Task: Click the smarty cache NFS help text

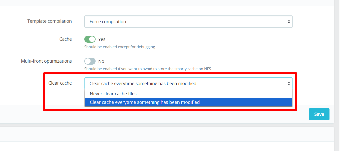Action: pyautogui.click(x=148, y=69)
